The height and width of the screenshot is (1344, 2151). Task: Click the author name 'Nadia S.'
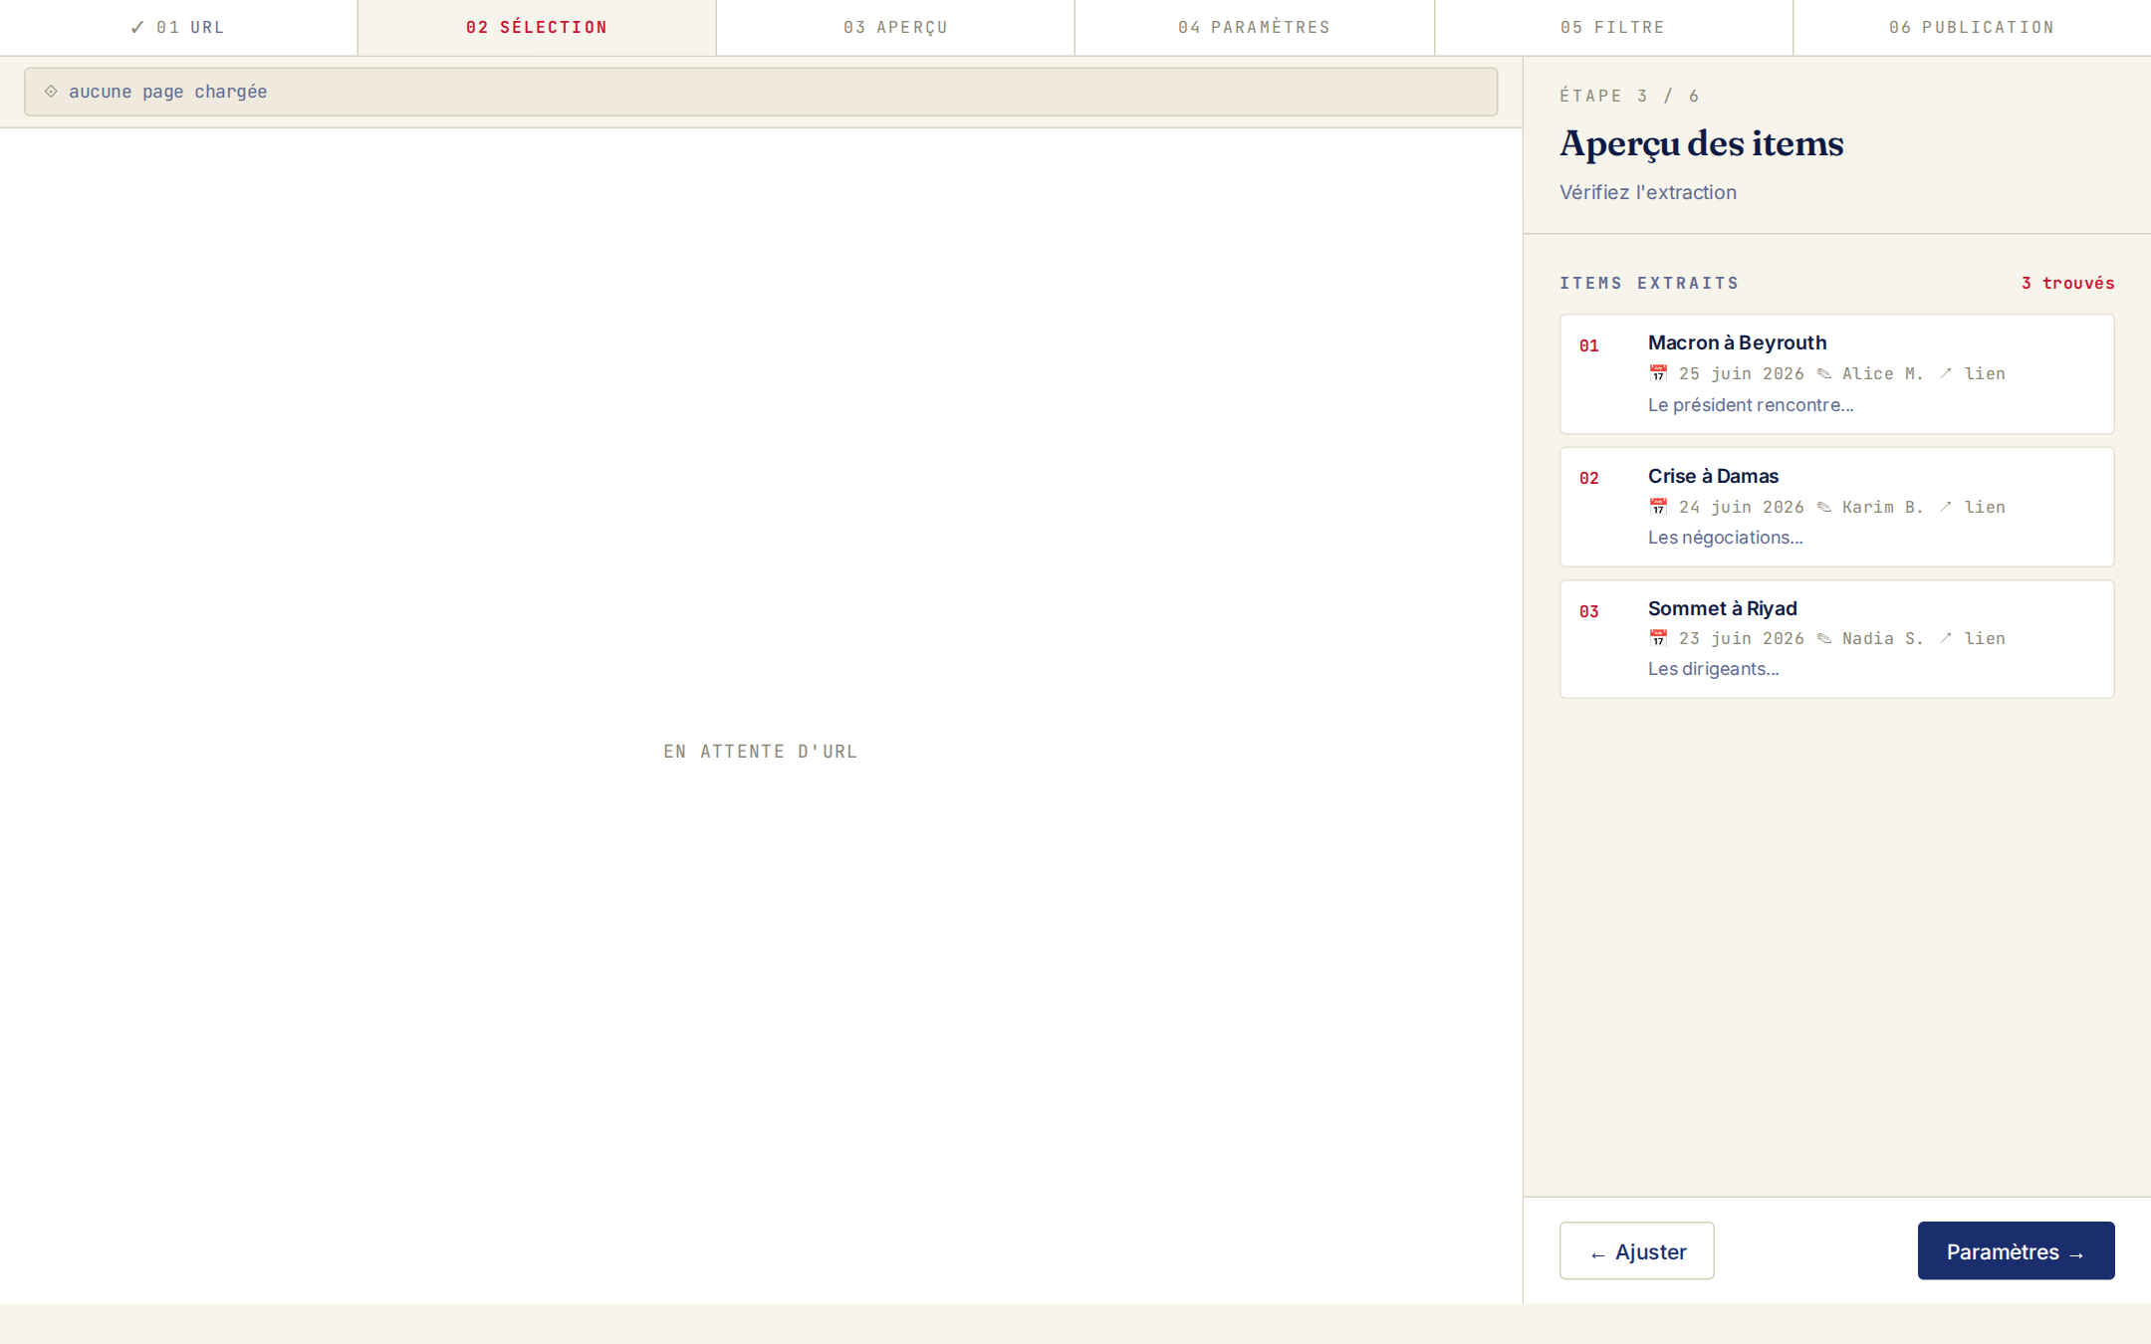coord(1883,638)
